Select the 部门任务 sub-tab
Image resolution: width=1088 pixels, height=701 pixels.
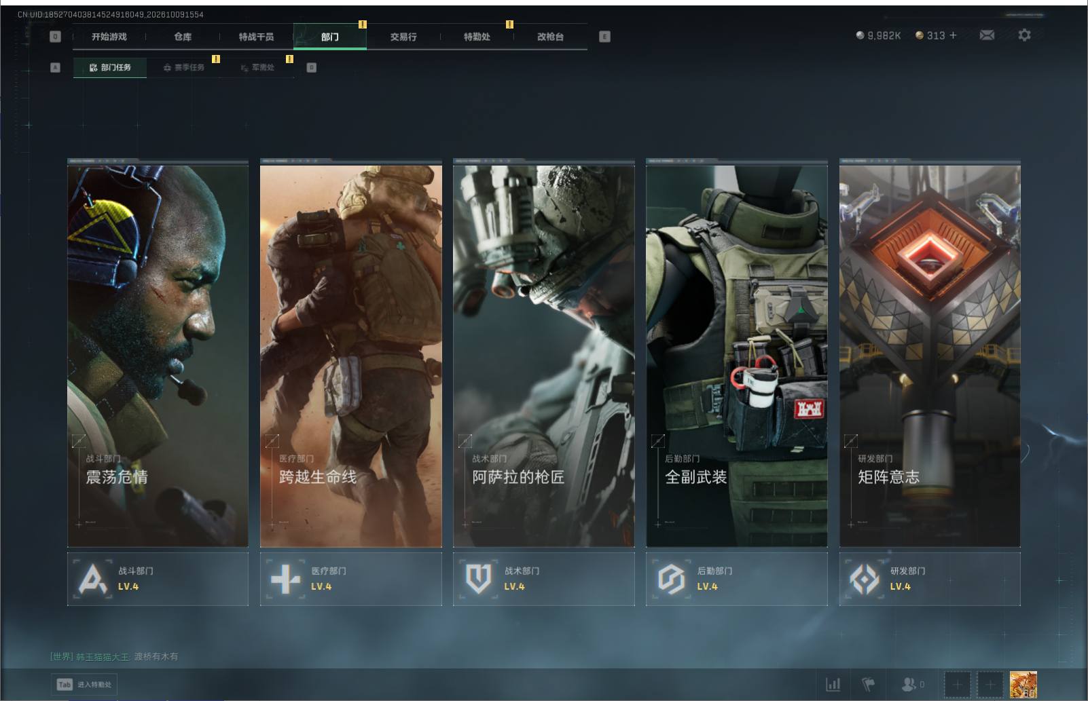coord(110,67)
